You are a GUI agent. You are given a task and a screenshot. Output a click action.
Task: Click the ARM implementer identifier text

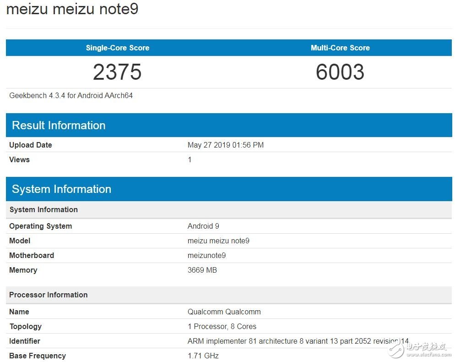click(298, 341)
